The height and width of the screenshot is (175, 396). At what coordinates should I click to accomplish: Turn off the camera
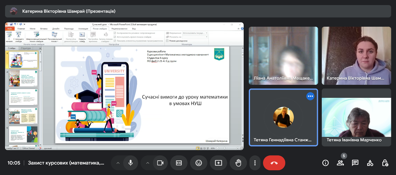(x=160, y=163)
